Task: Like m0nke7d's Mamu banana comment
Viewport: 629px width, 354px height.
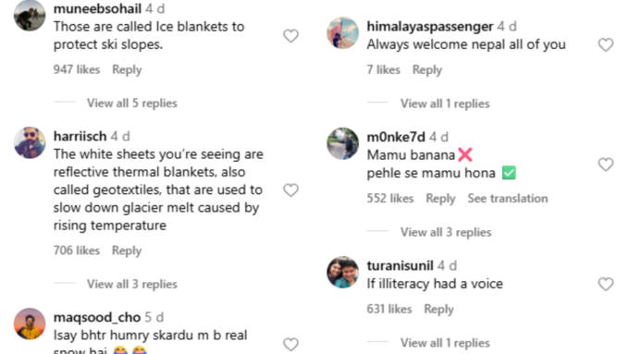Action: (x=606, y=165)
